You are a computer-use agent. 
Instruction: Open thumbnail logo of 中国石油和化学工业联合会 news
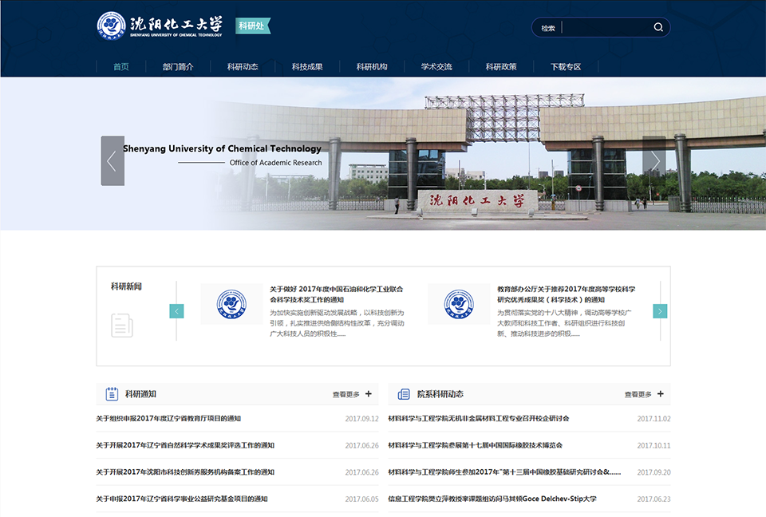231,304
